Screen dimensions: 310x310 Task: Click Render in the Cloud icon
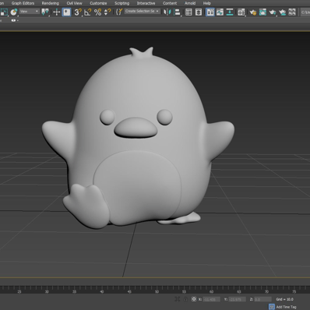(283, 12)
